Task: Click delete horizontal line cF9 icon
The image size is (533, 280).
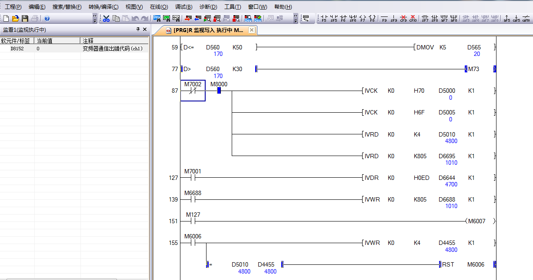Action: (403, 19)
